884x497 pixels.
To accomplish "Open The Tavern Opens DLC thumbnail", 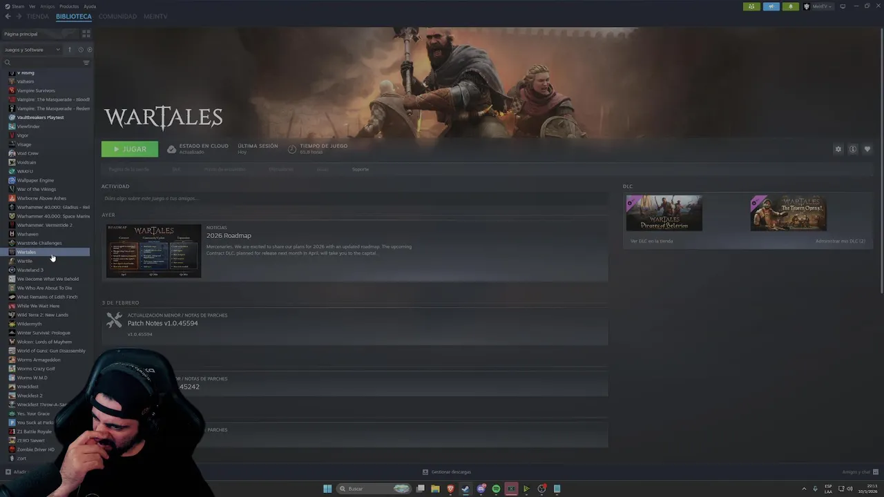I will [x=788, y=213].
